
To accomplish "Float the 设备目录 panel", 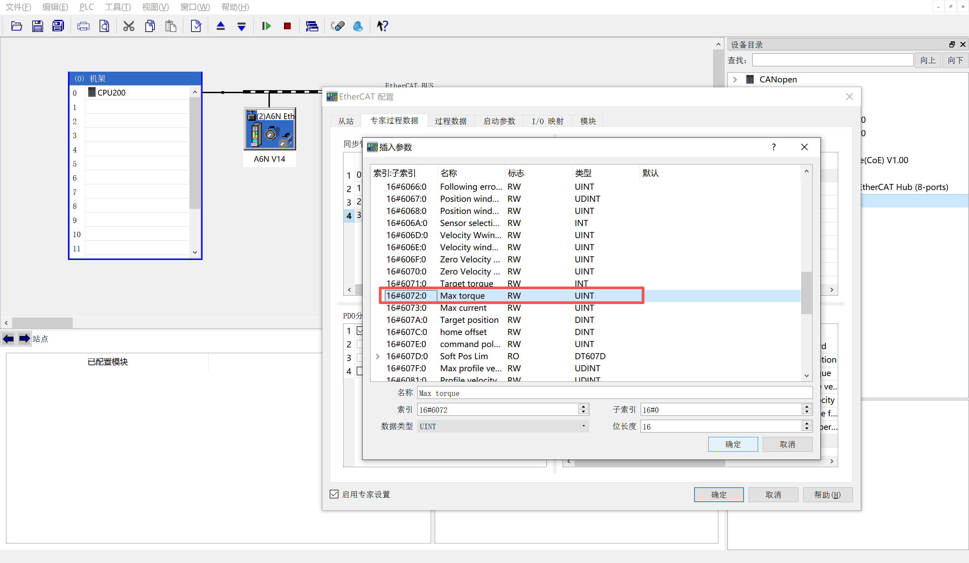I will point(952,45).
